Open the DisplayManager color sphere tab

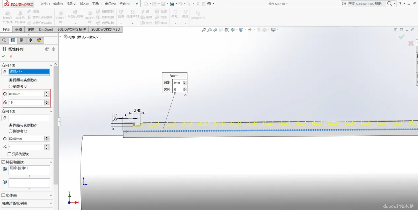39,40
